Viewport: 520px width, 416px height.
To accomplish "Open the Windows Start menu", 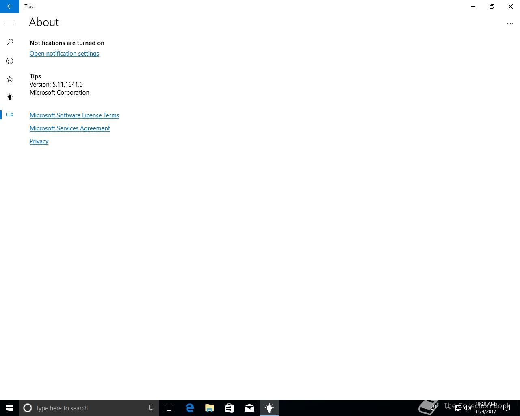I will 10,408.
